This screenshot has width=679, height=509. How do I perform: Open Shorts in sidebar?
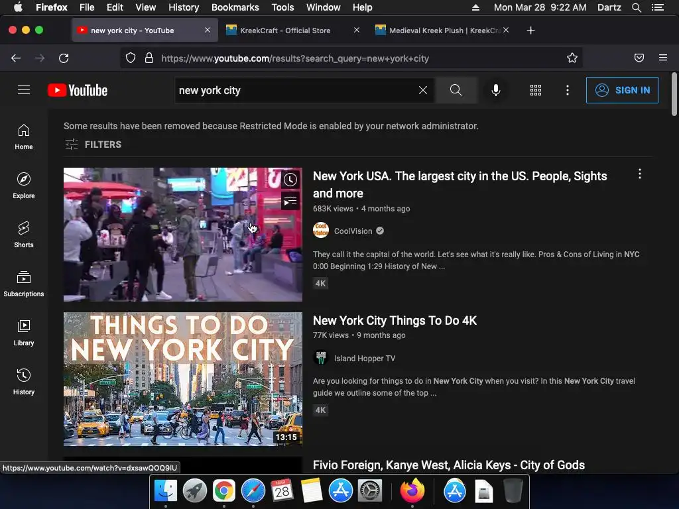pyautogui.click(x=24, y=235)
